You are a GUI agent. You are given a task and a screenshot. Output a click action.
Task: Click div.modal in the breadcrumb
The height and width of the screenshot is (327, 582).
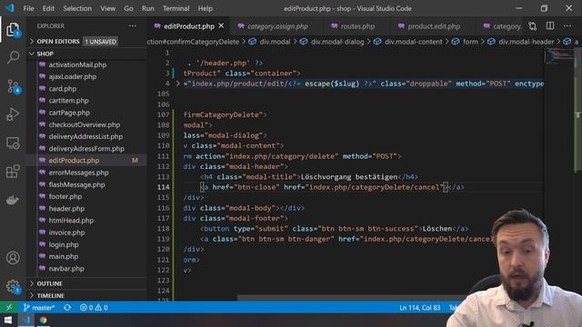click(x=275, y=42)
